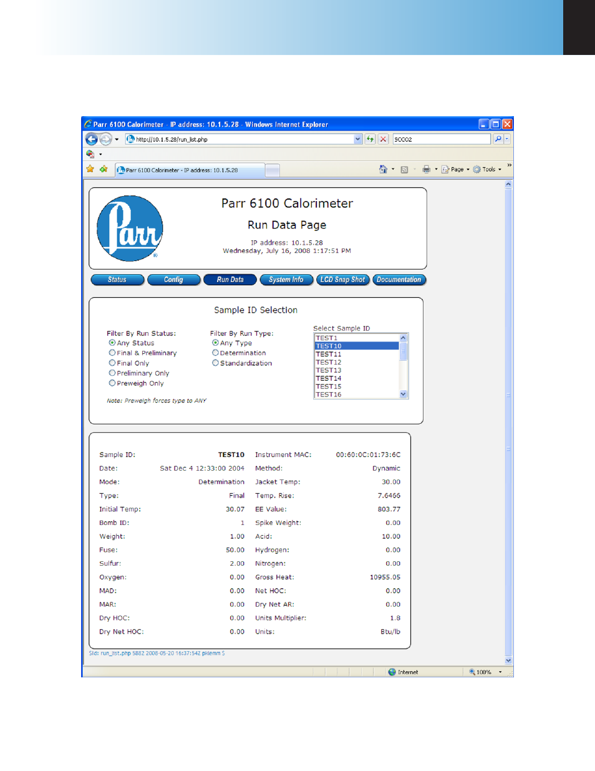
Task: Refresh the page with the green arrows icon
Action: (x=370, y=139)
